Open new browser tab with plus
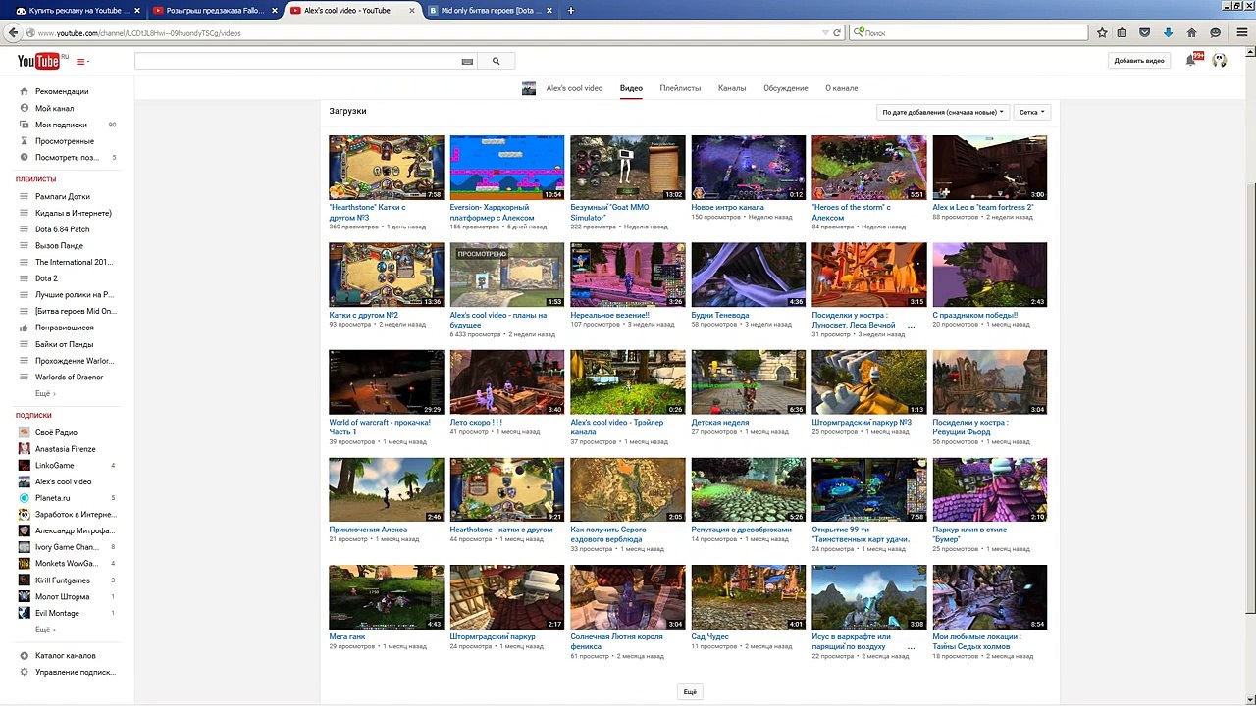The height and width of the screenshot is (706, 1256). (571, 10)
